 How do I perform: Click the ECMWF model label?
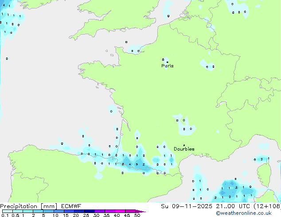[x=71, y=206]
